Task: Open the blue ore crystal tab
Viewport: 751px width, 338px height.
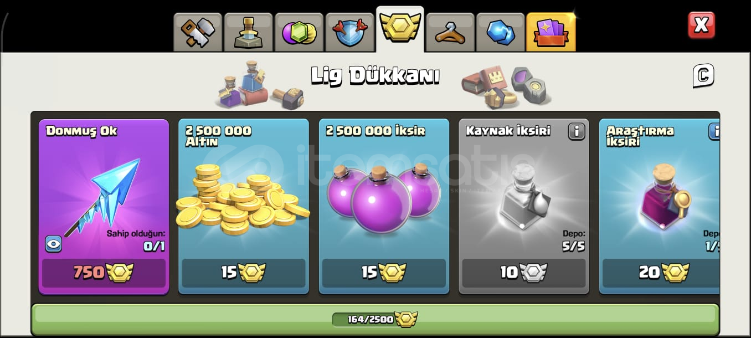Action: tap(501, 32)
